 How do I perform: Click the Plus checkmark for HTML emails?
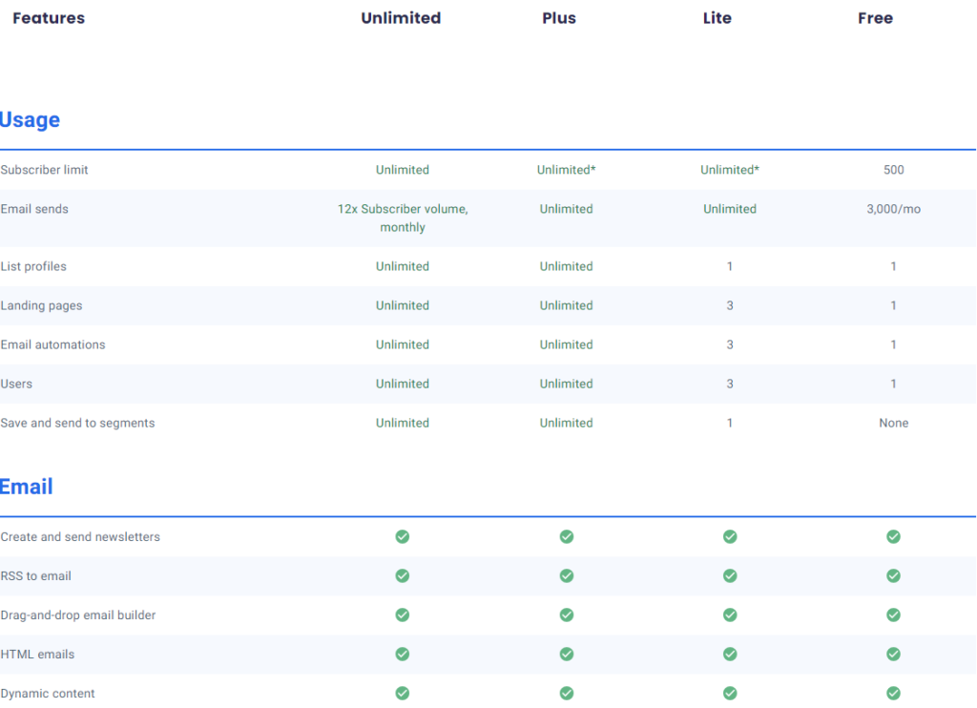[x=567, y=654]
